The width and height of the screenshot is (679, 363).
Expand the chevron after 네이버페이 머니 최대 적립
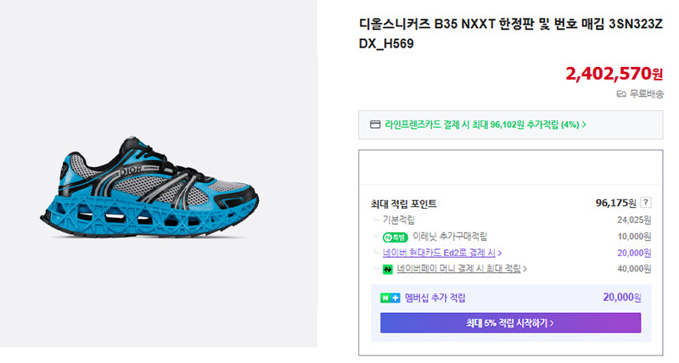pyautogui.click(x=525, y=269)
